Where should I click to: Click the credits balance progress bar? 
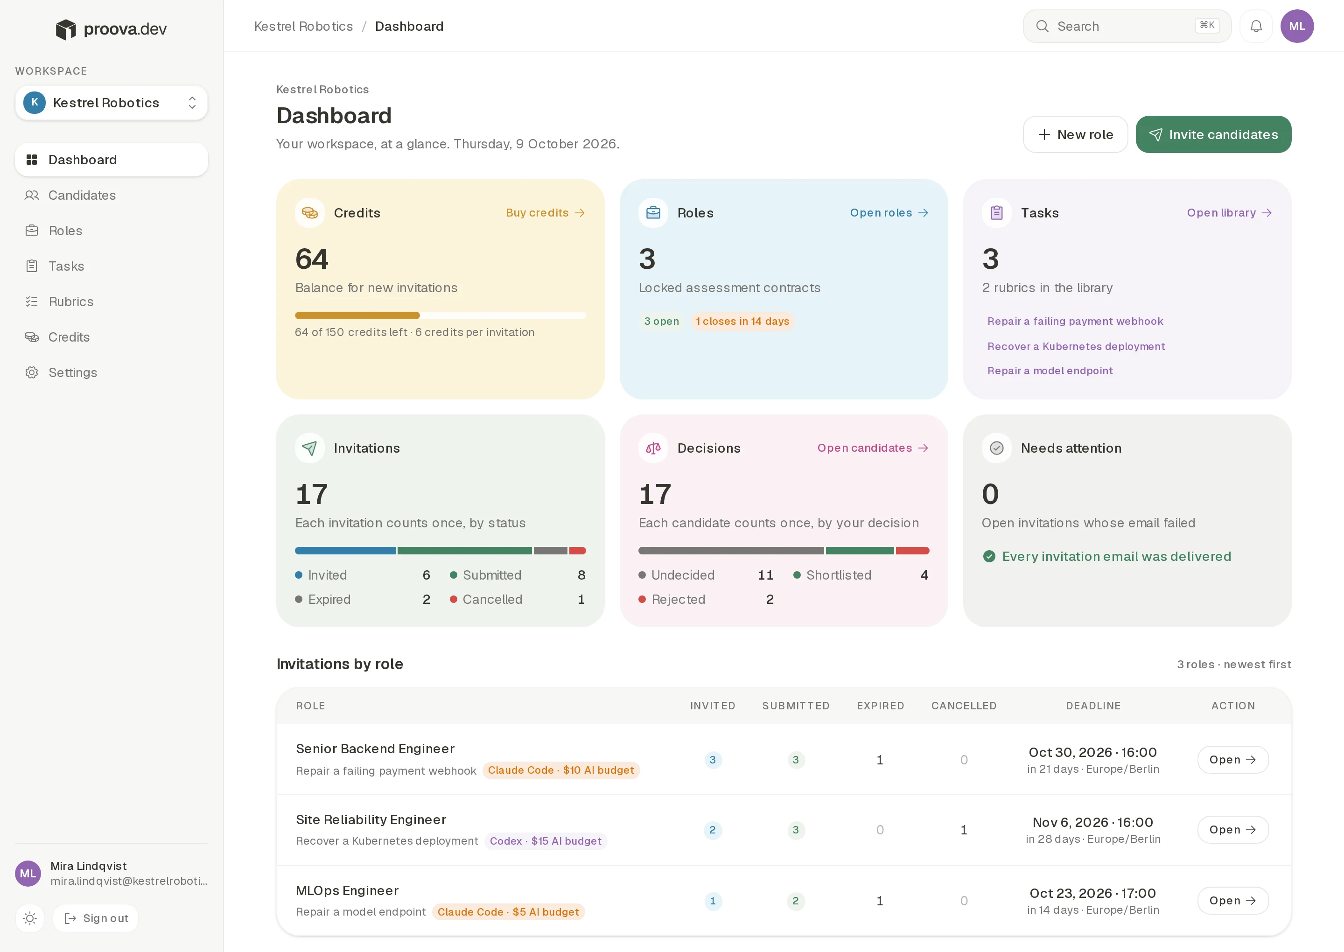point(440,315)
